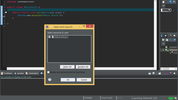Click Outline scrollbar right arrow

[176, 69]
